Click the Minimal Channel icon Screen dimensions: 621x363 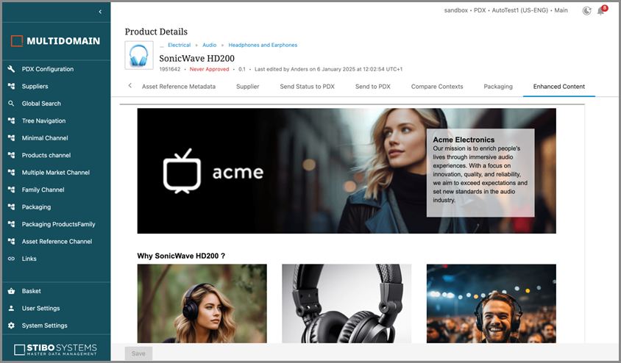point(11,138)
